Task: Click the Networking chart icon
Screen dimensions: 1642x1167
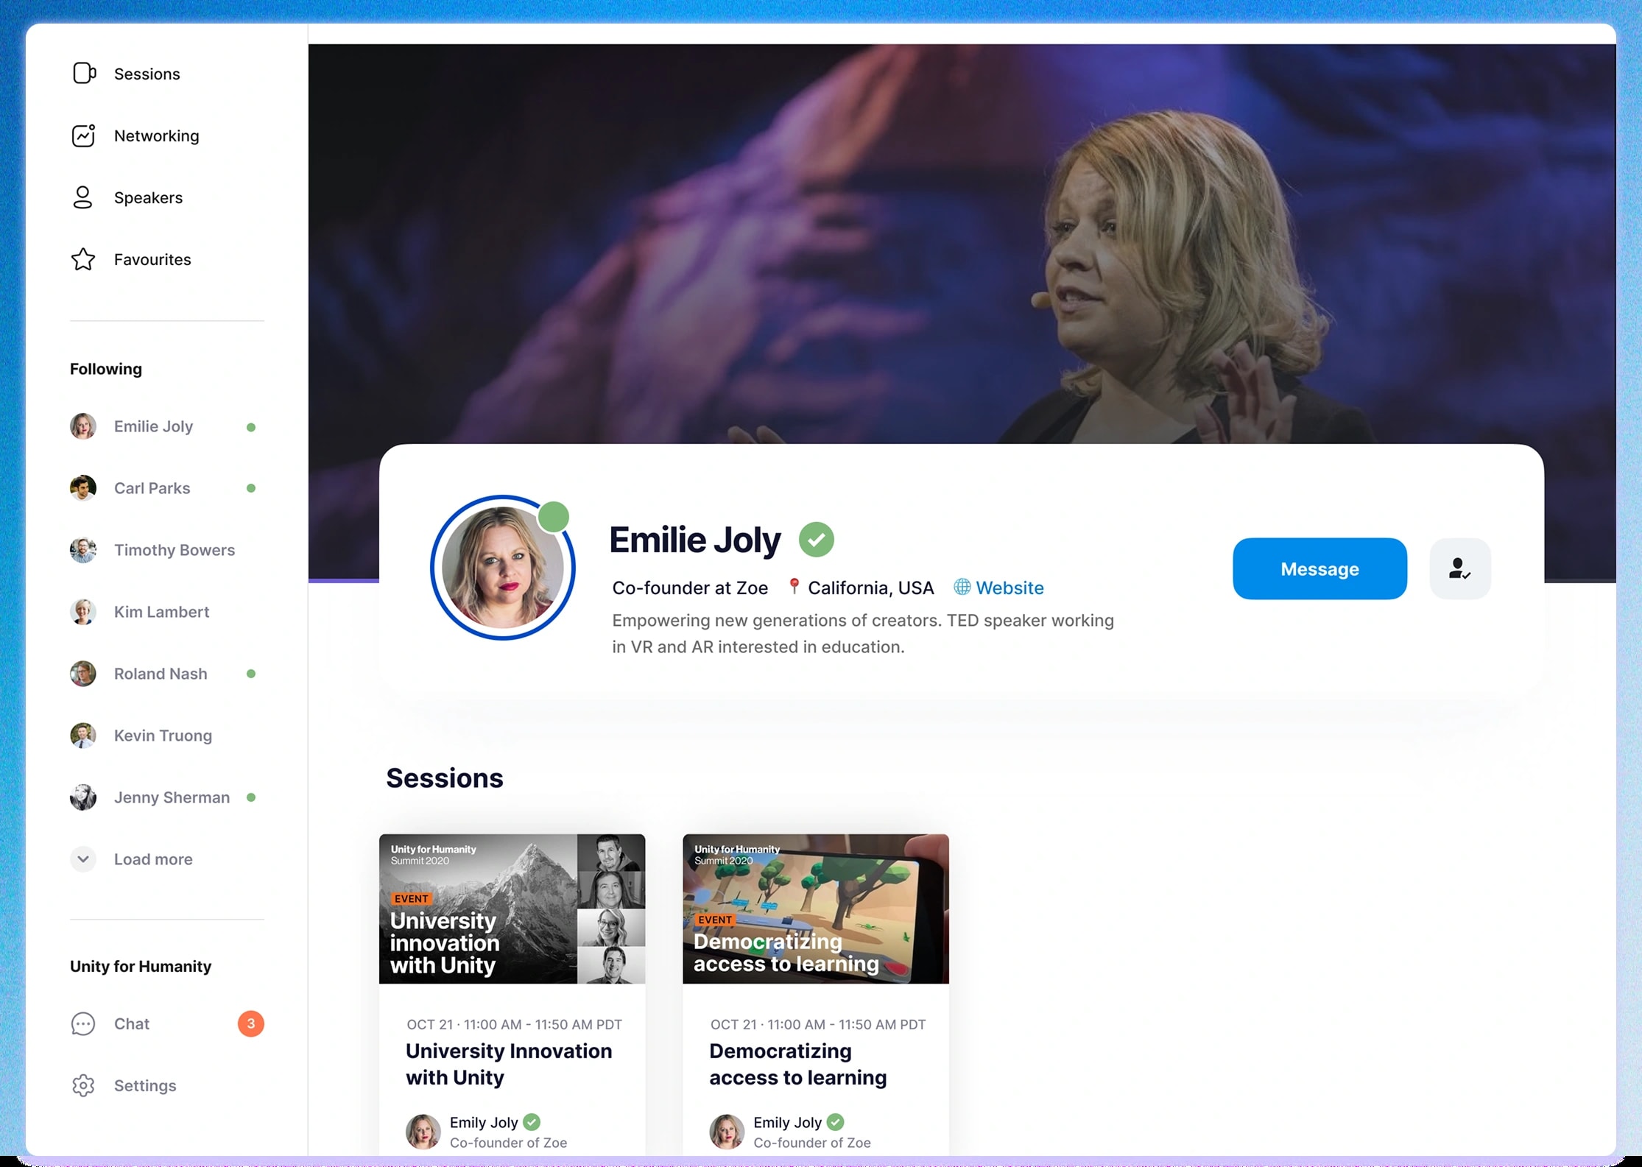Action: tap(83, 135)
